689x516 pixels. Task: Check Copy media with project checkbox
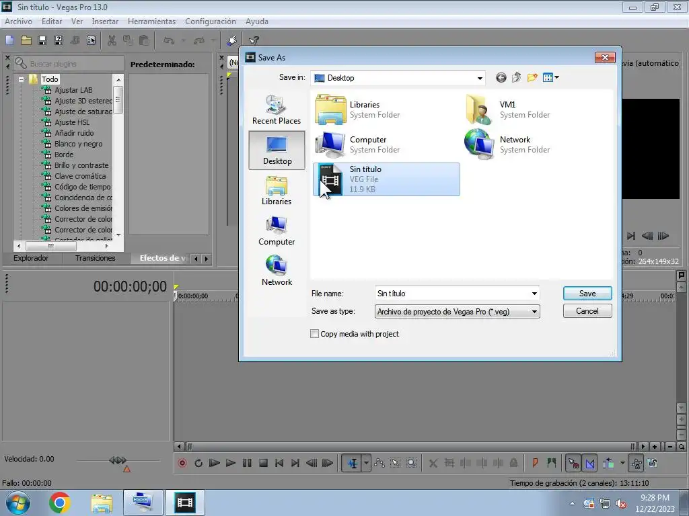(x=315, y=334)
